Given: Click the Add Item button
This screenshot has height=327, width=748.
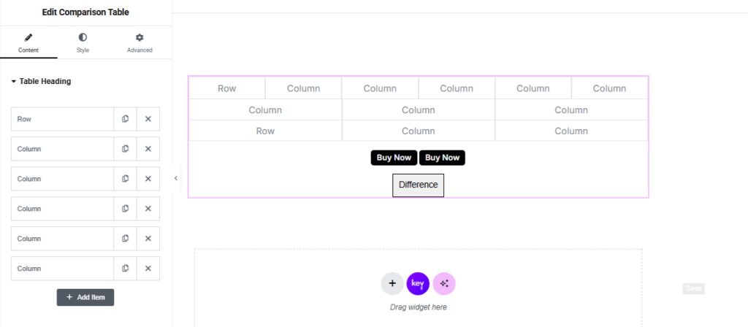Looking at the screenshot, I should pos(85,297).
